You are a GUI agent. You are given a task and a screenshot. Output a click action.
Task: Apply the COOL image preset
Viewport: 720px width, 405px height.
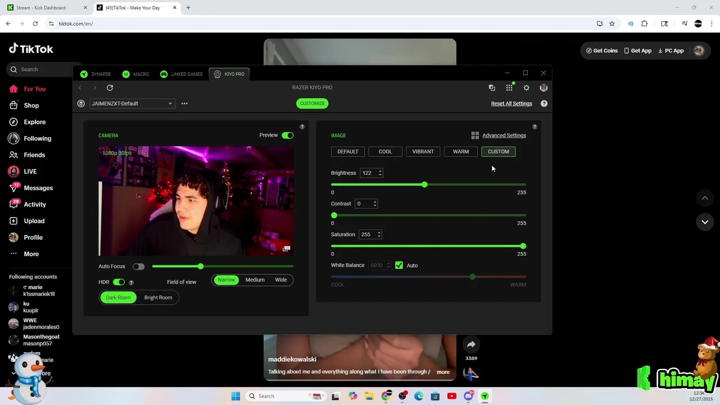tap(385, 152)
